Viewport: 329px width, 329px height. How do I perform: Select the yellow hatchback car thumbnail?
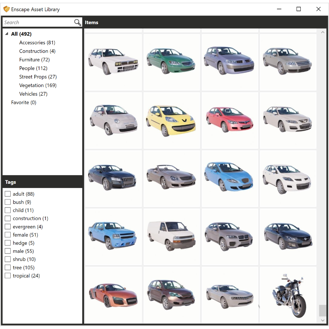click(171, 120)
